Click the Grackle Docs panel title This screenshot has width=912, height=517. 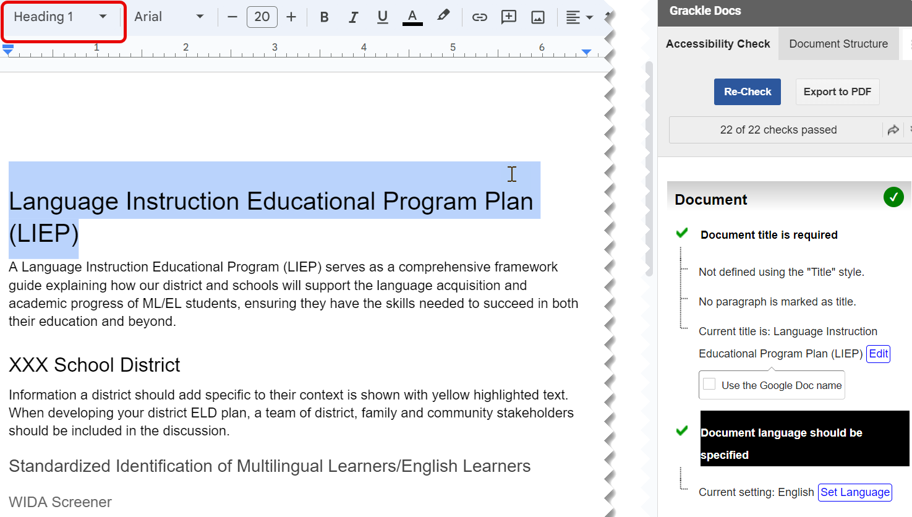(x=705, y=11)
